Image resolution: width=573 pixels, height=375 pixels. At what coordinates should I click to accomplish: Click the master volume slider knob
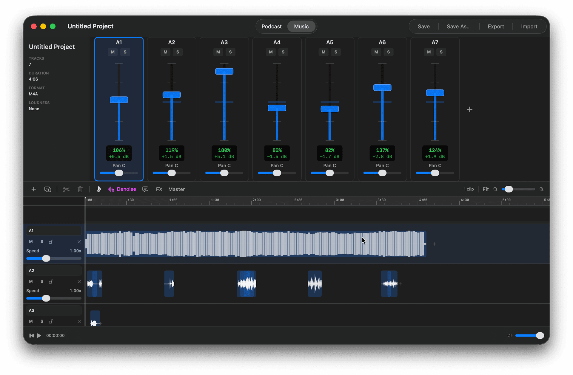pos(540,335)
